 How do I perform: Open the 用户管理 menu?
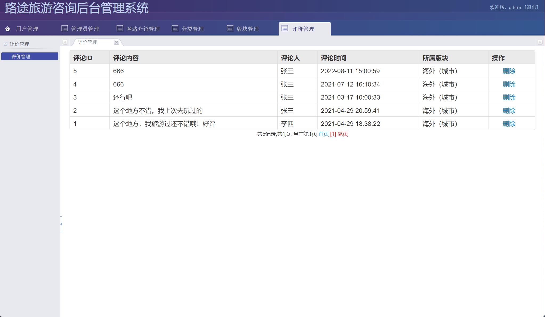click(x=27, y=29)
